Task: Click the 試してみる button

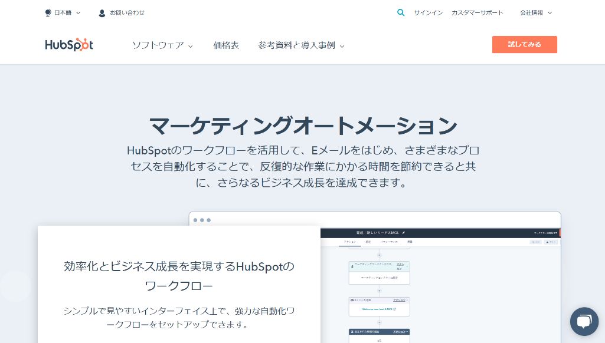Action: [524, 44]
